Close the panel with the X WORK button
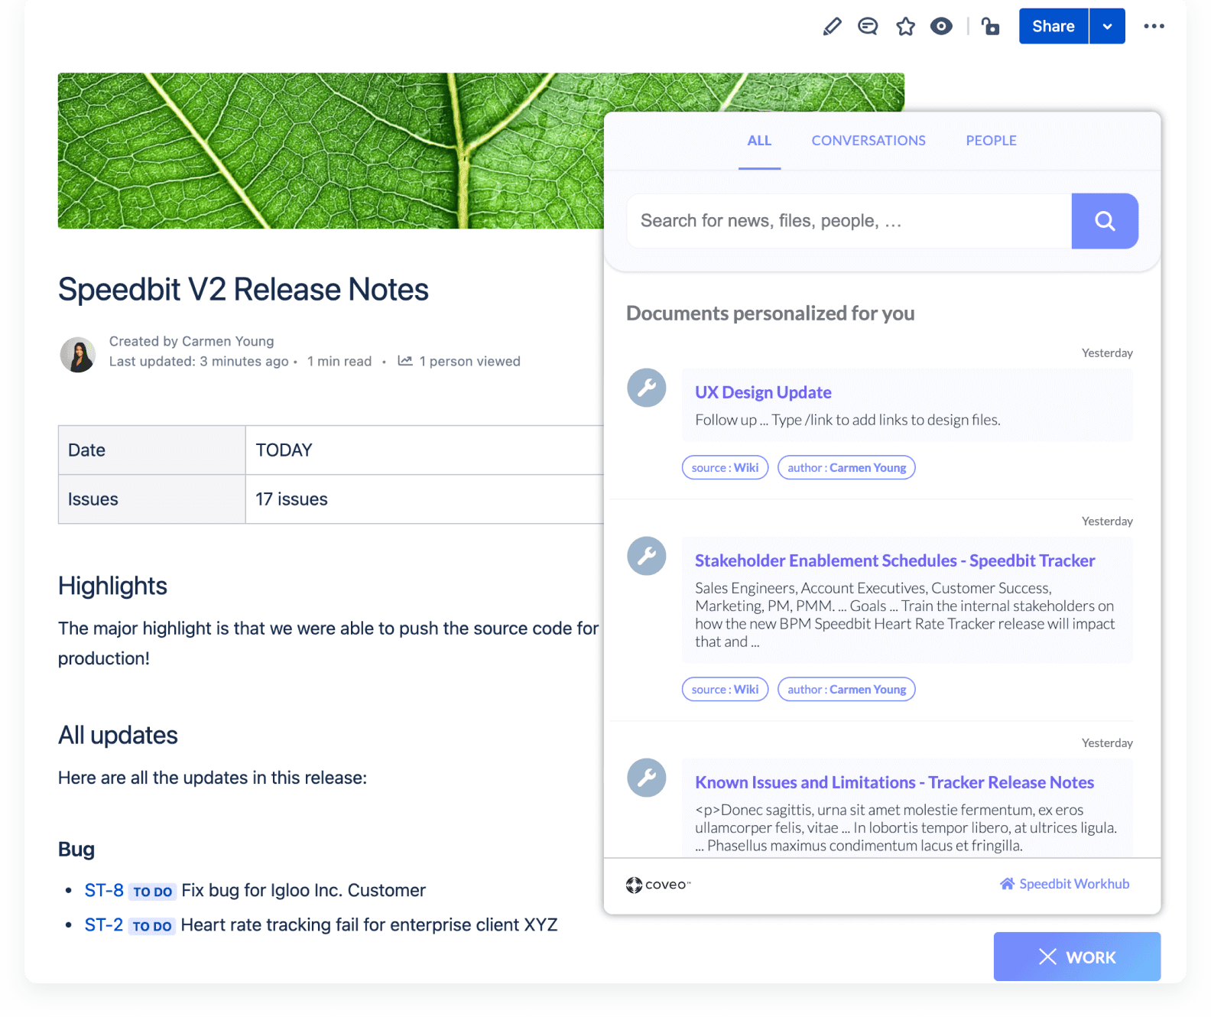This screenshot has height=1017, width=1211. pyautogui.click(x=1077, y=957)
